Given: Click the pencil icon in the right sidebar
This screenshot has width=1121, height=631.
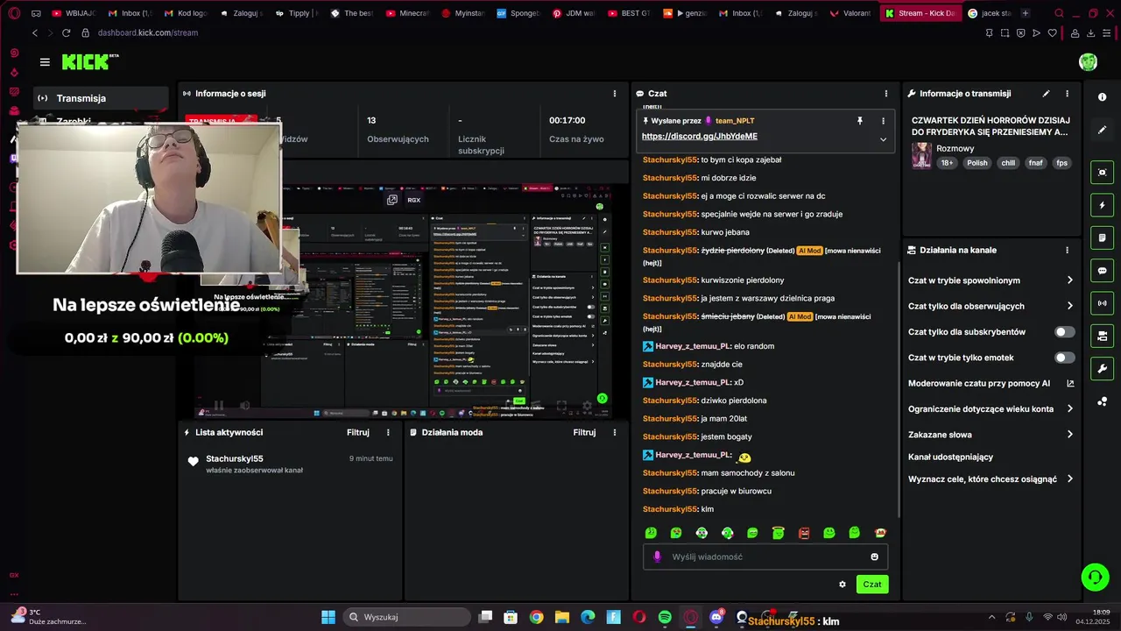Looking at the screenshot, I should click(x=1102, y=130).
